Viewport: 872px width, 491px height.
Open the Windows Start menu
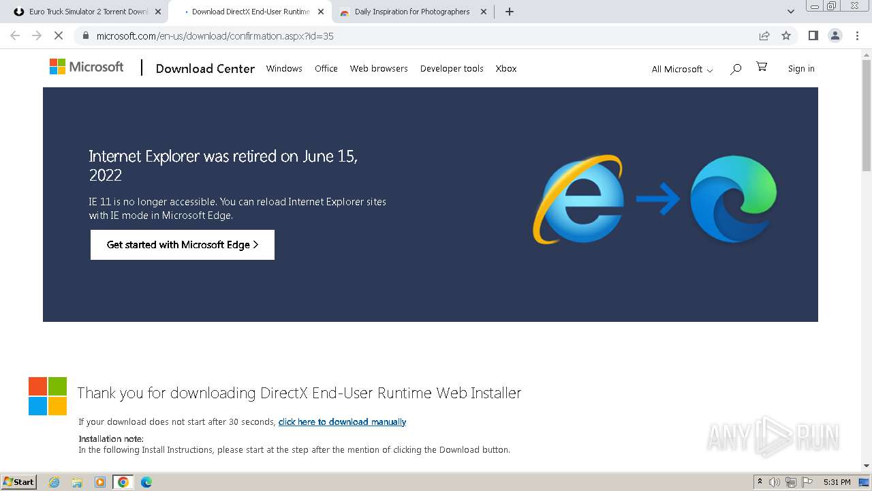pyautogui.click(x=18, y=481)
